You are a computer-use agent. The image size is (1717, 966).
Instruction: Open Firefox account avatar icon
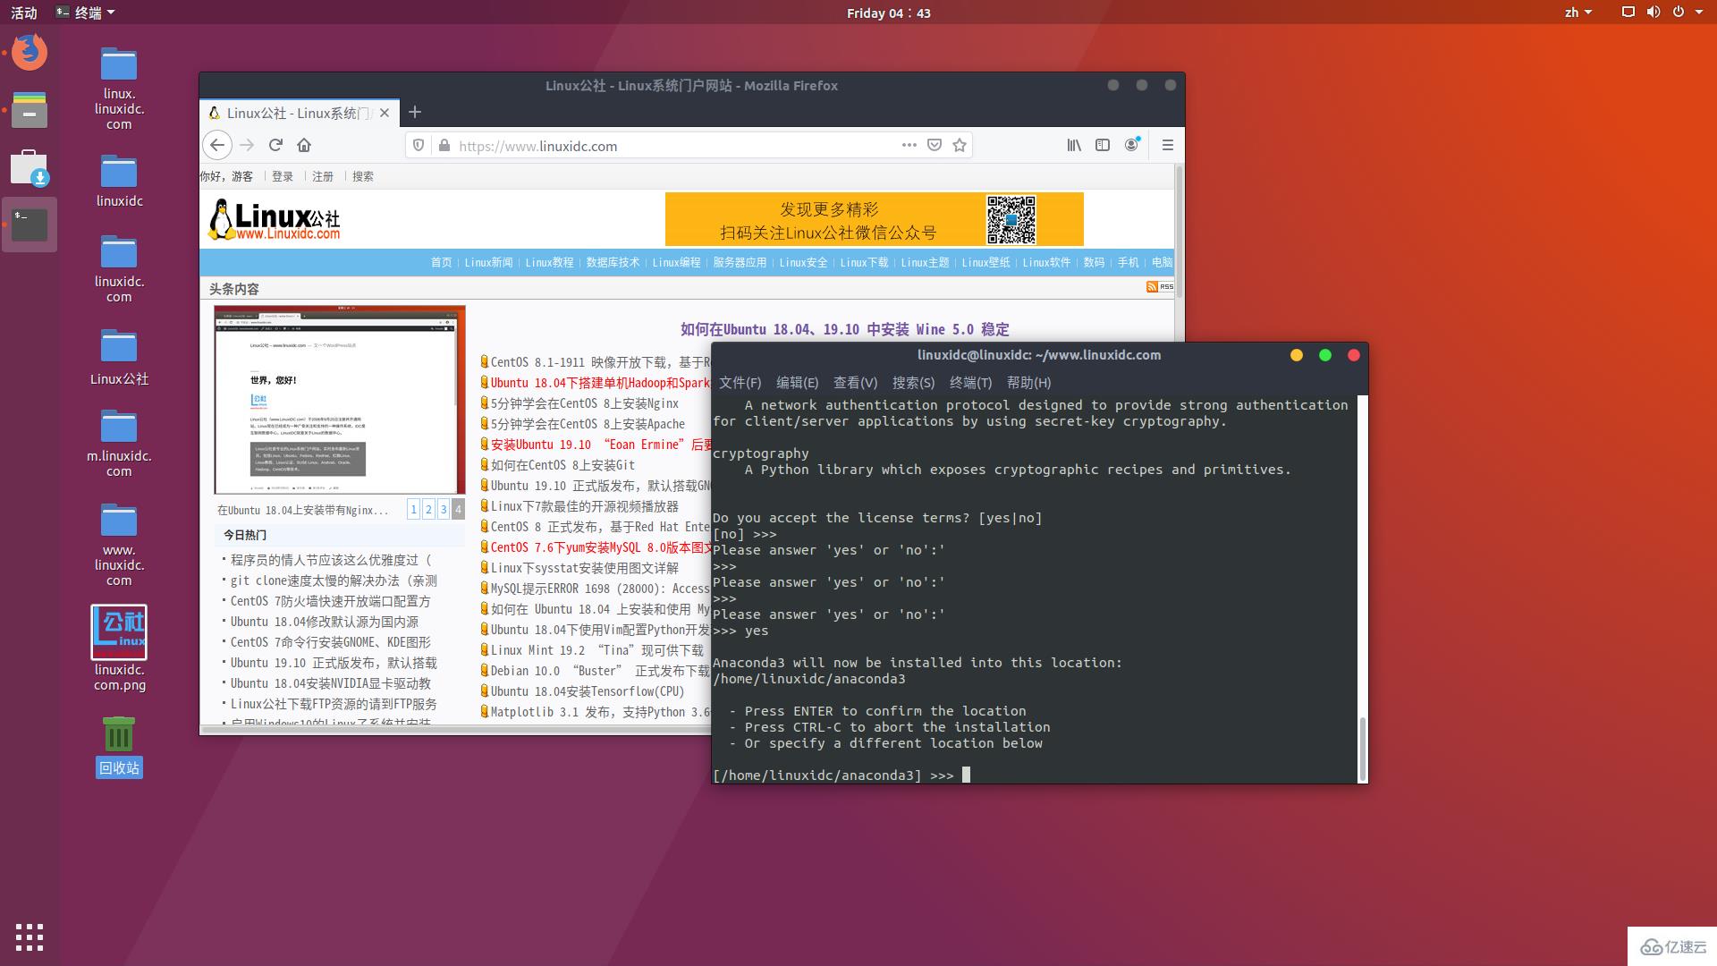[1132, 145]
